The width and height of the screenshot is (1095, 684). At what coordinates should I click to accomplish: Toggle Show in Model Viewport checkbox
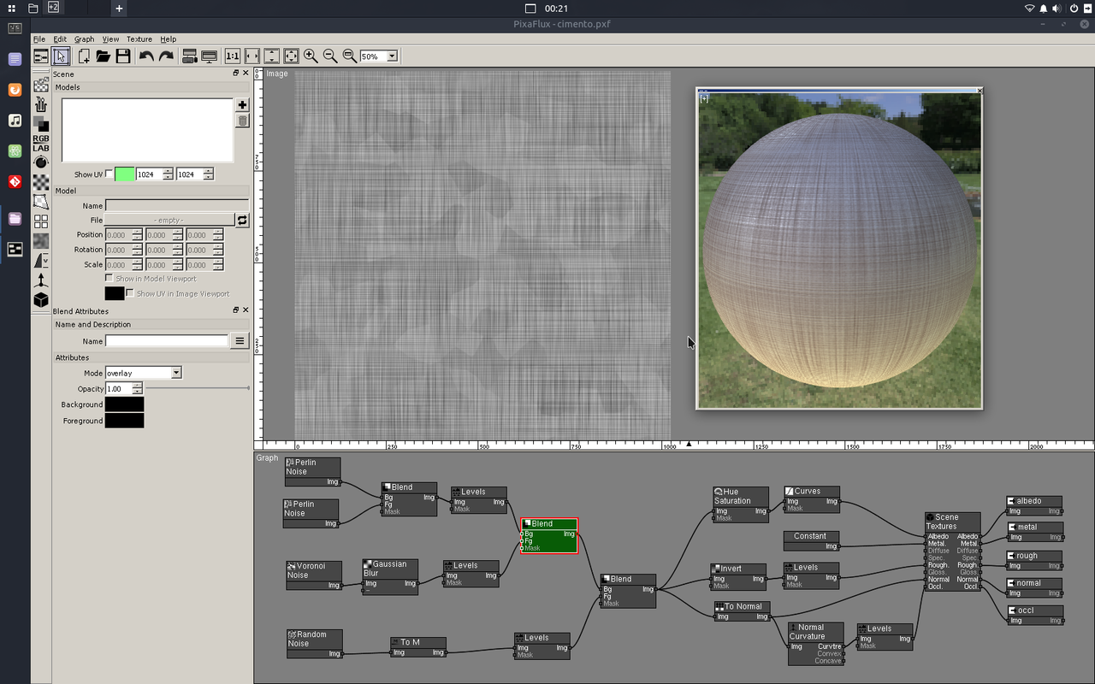109,278
